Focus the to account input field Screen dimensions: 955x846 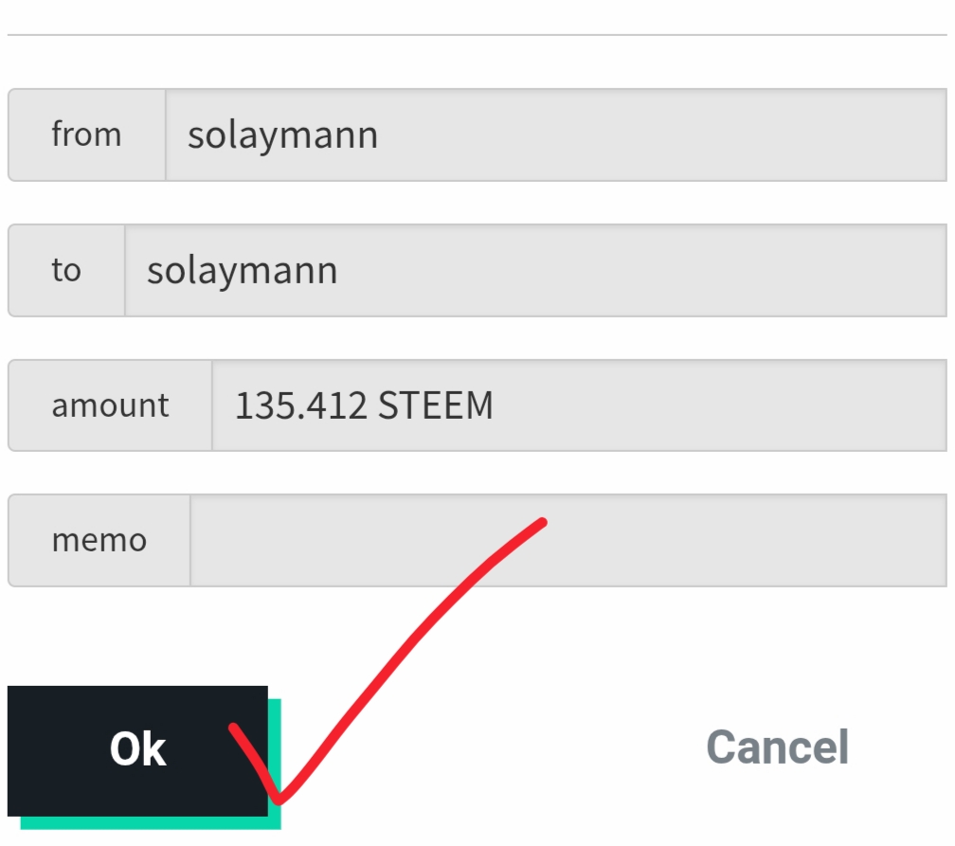pos(536,270)
